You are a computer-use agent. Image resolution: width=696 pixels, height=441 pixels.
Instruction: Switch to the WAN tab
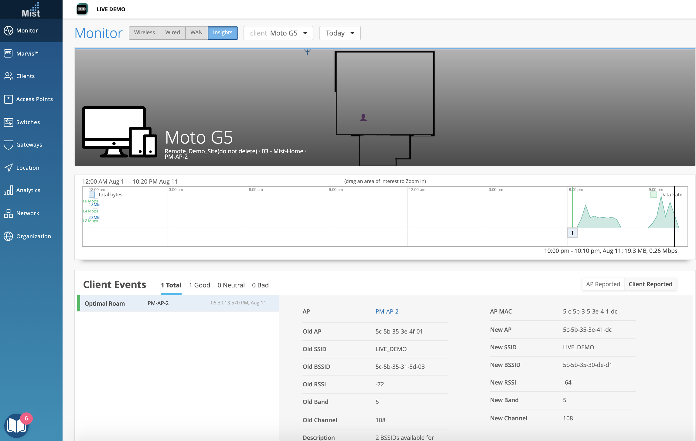tap(196, 32)
